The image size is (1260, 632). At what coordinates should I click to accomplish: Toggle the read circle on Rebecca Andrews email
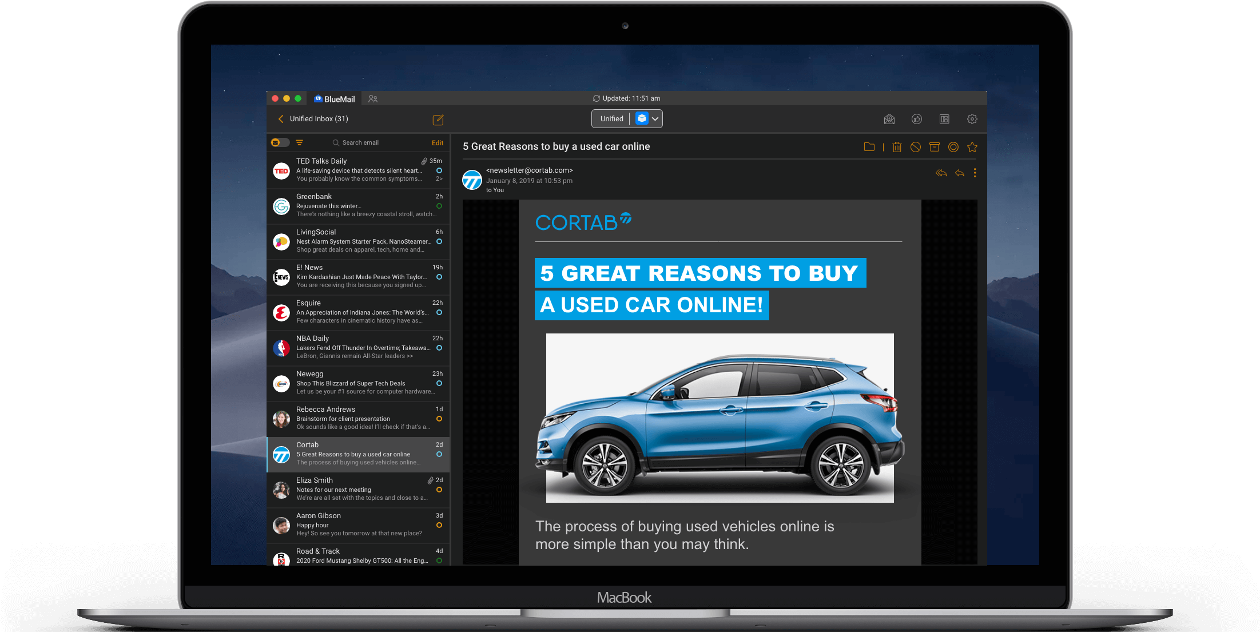tap(439, 419)
